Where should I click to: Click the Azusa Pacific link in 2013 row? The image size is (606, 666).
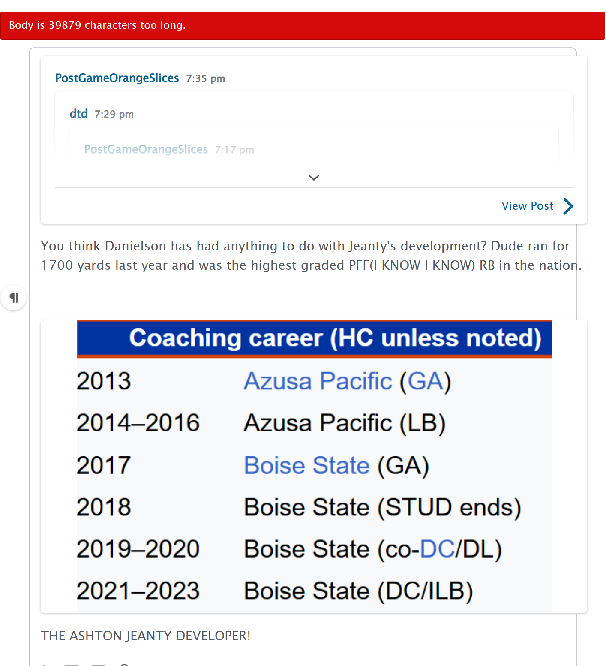pyautogui.click(x=318, y=381)
